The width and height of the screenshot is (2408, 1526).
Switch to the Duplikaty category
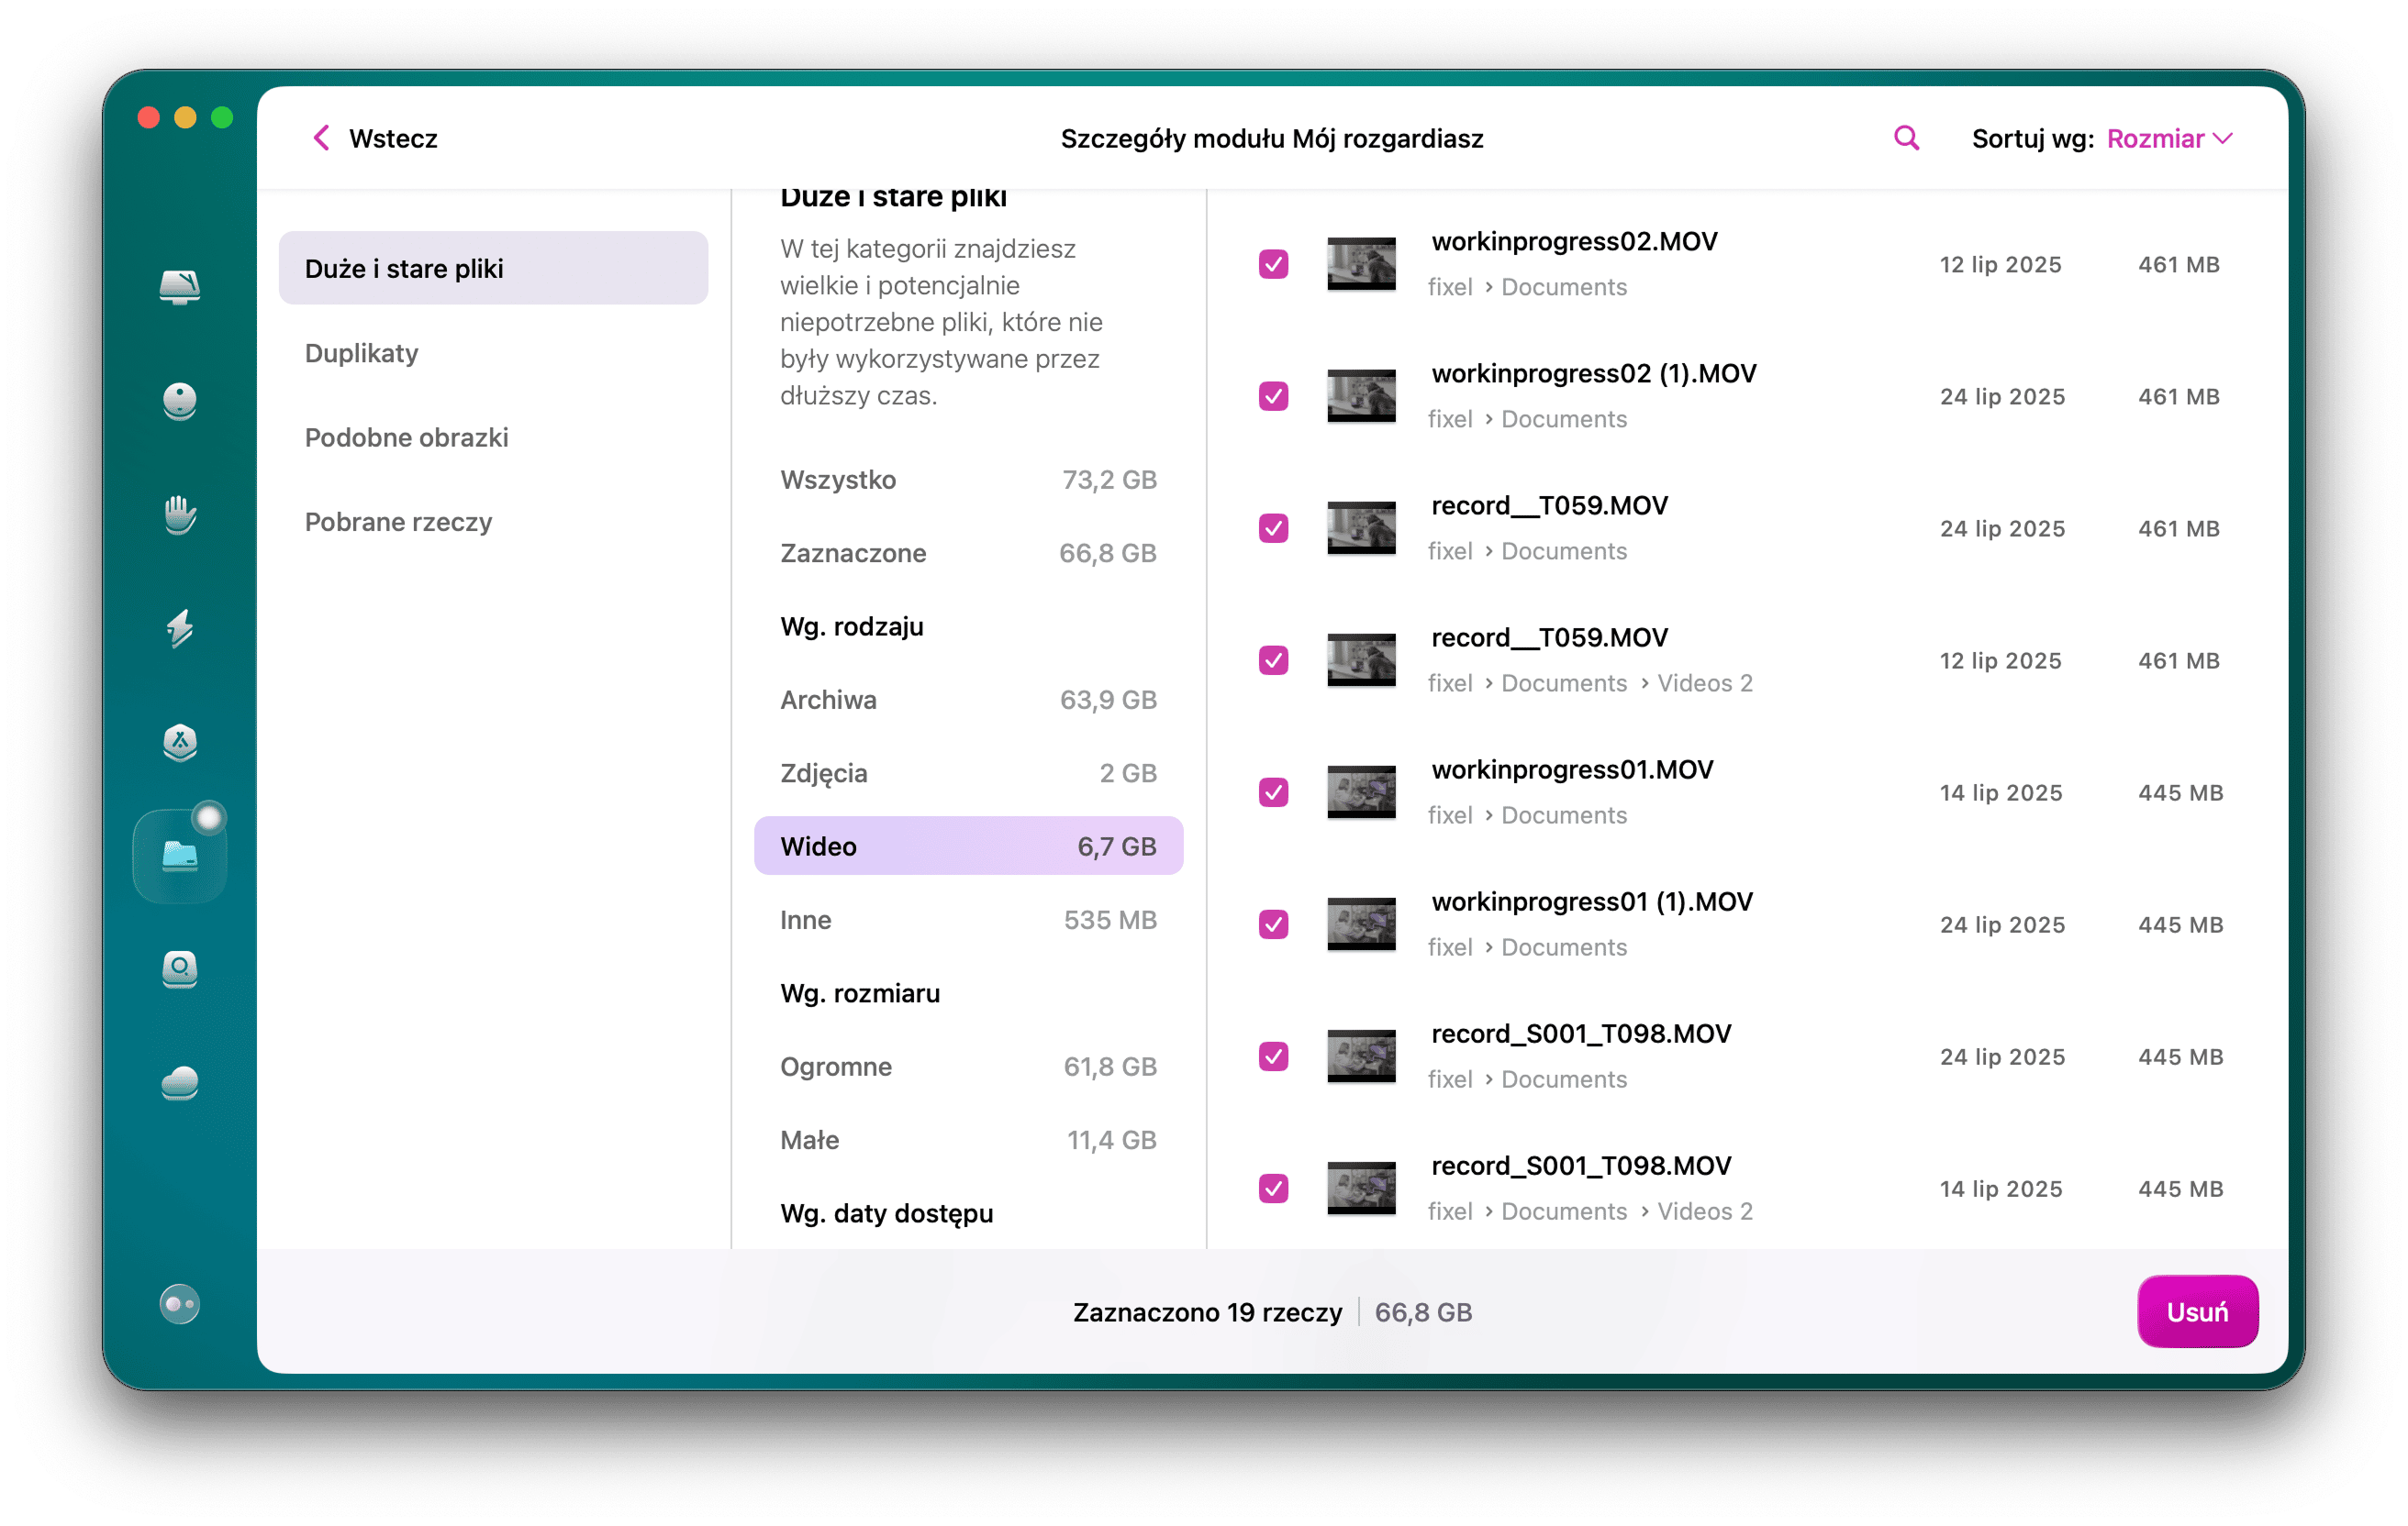362,353
